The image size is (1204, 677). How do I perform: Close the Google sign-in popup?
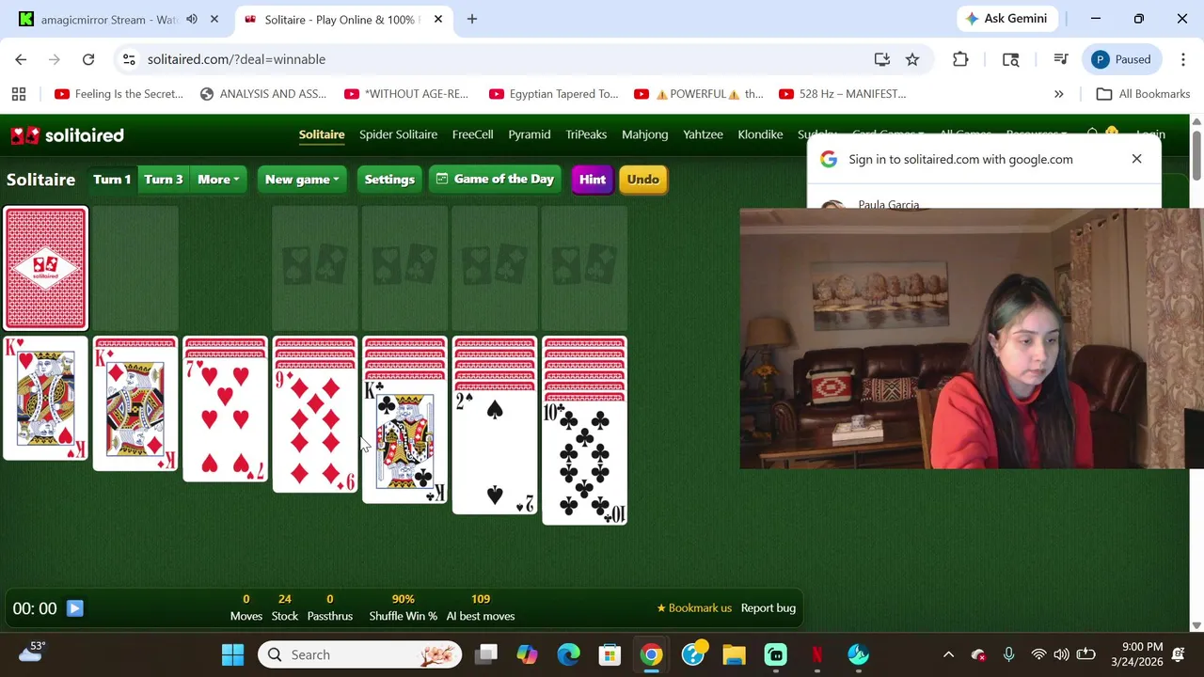(x=1136, y=159)
